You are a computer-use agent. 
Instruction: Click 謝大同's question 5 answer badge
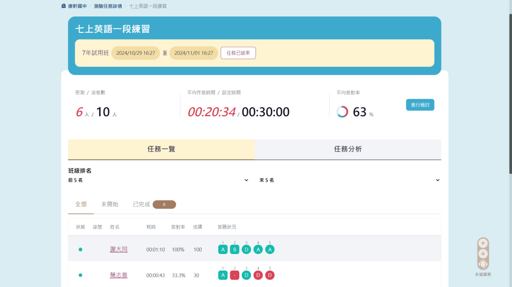(x=270, y=249)
